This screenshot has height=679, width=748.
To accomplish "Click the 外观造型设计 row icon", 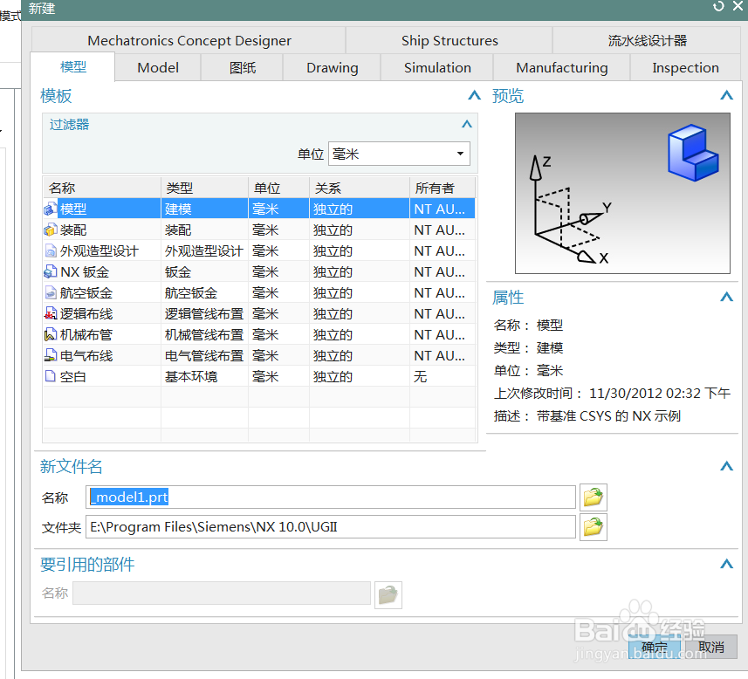I will click(51, 251).
